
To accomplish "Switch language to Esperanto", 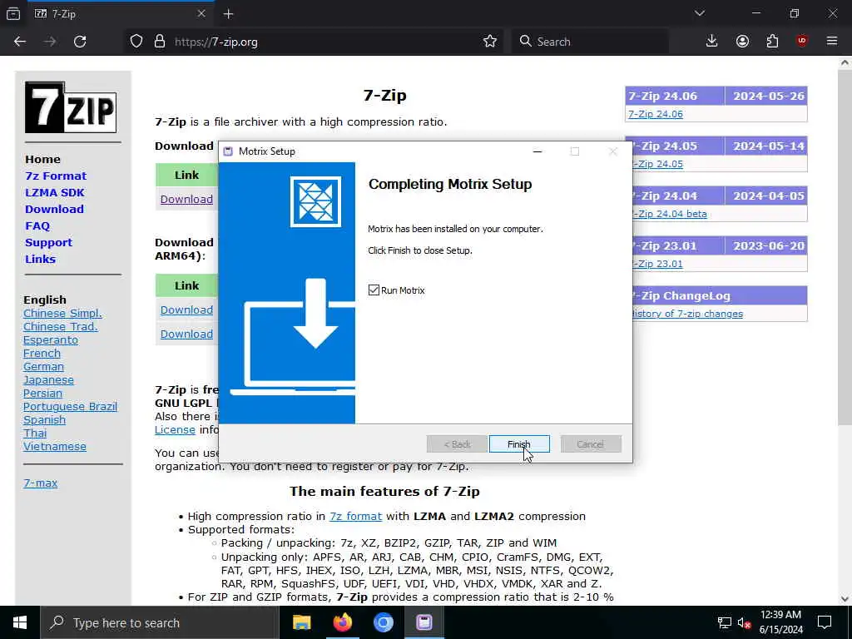I will [51, 340].
